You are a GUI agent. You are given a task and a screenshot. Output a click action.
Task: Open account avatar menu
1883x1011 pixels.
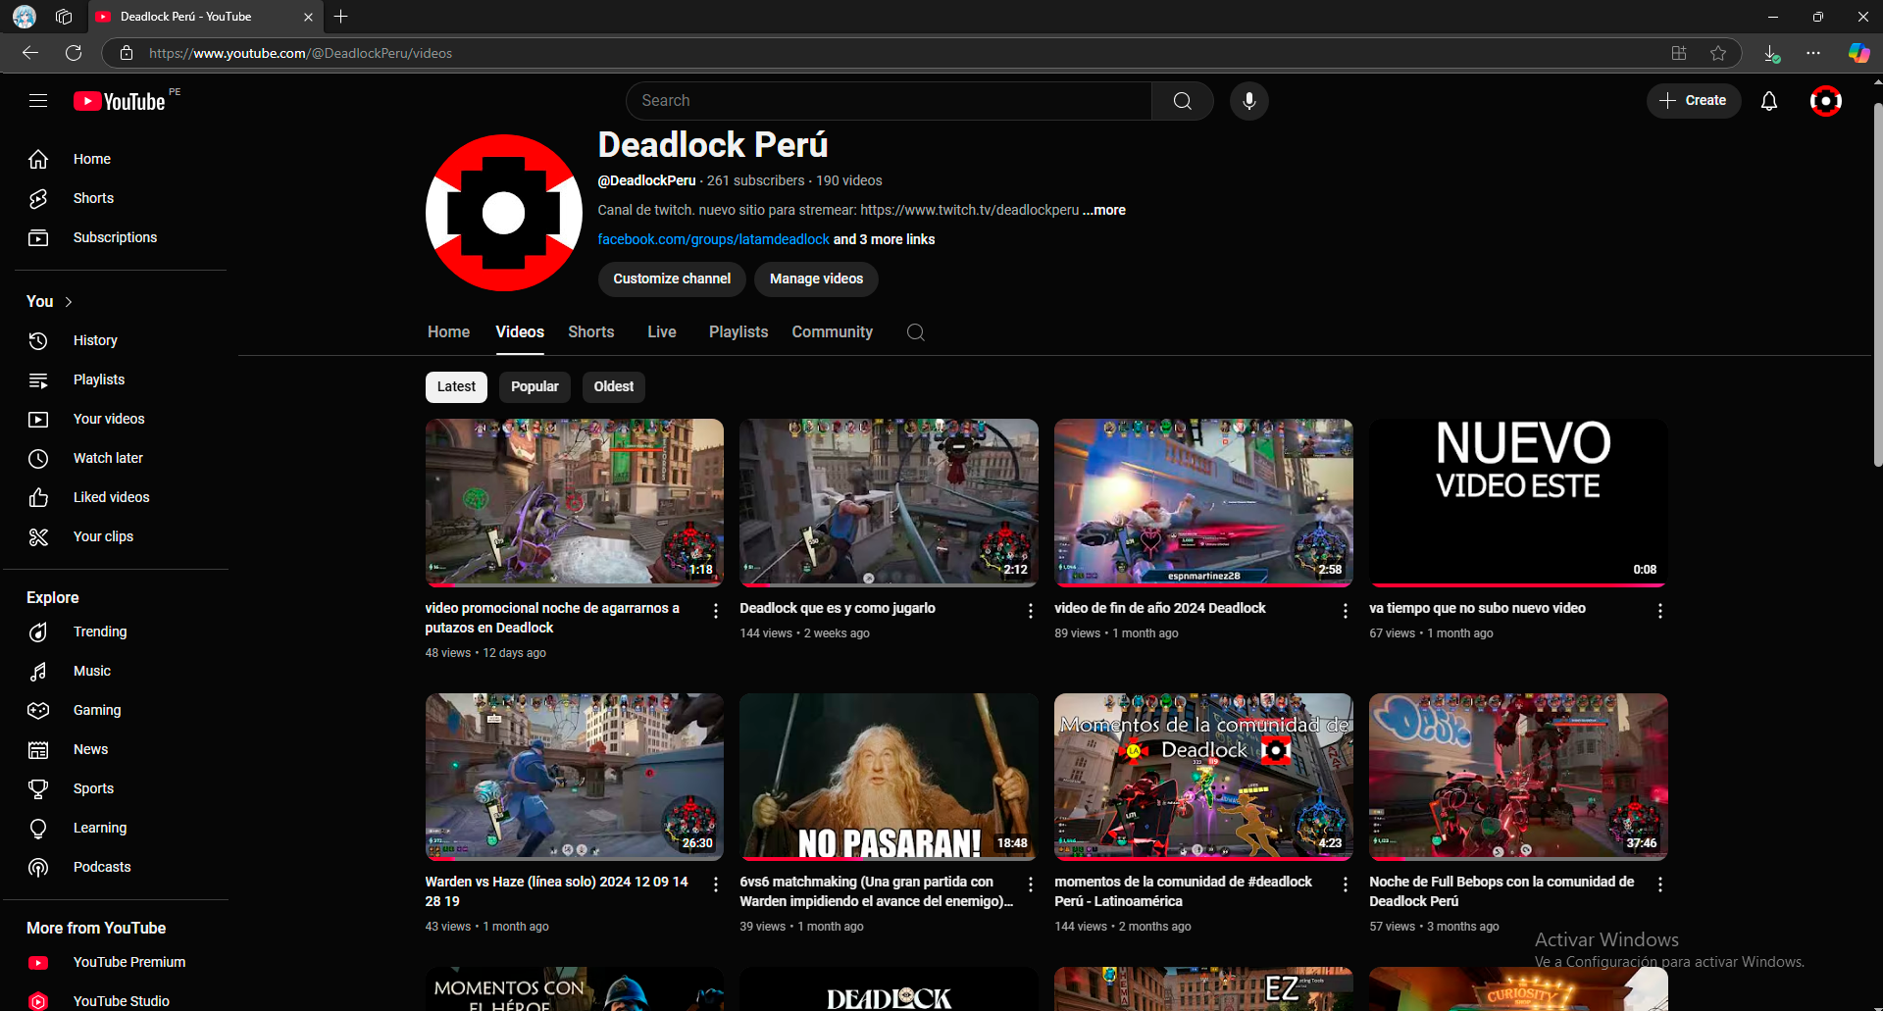click(1825, 101)
